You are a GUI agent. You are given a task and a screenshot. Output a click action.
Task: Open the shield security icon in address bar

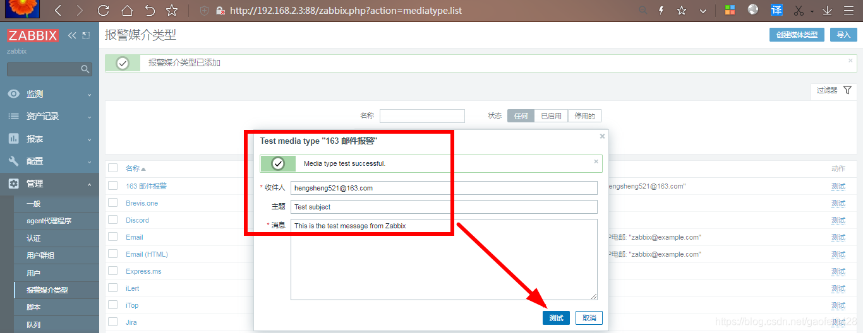click(x=204, y=11)
